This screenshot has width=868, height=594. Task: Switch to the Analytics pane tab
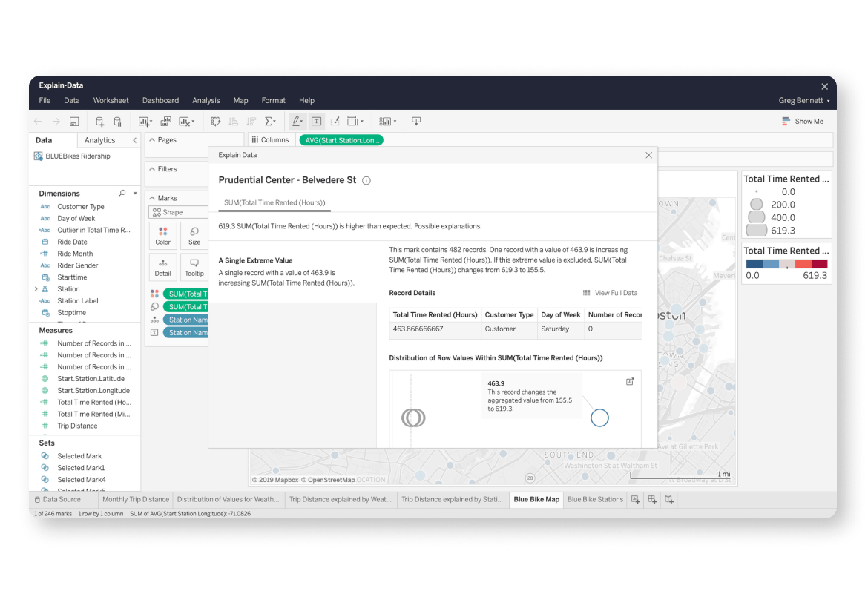point(99,140)
